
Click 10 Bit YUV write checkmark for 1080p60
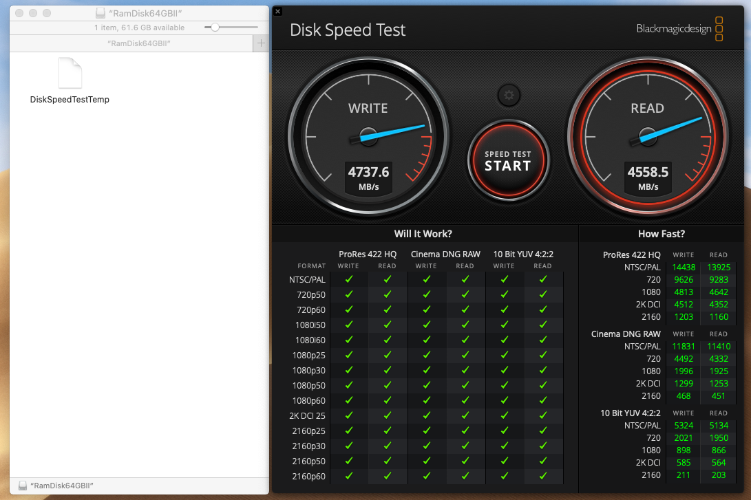[505, 400]
